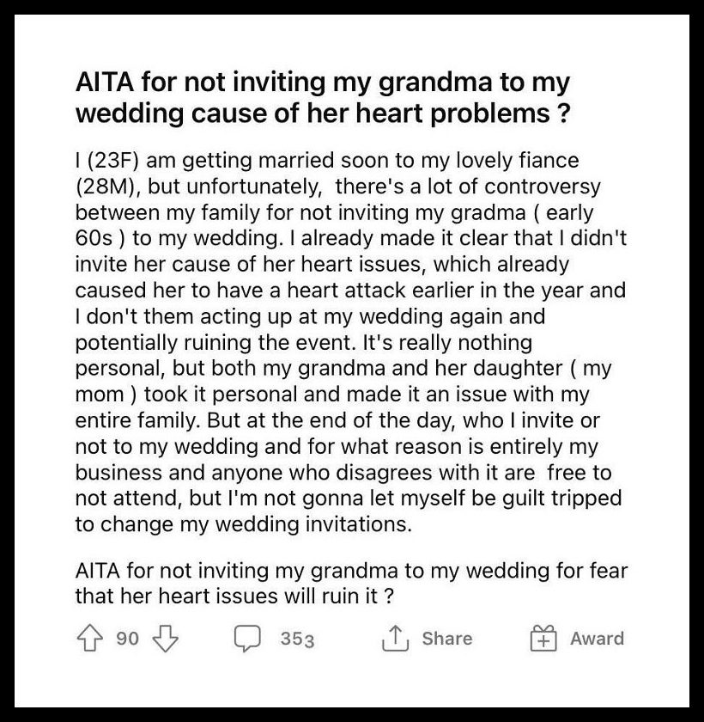Screen dimensions: 704x722
Task: Click the "(28M)" age tag in body
Action: 107,187
